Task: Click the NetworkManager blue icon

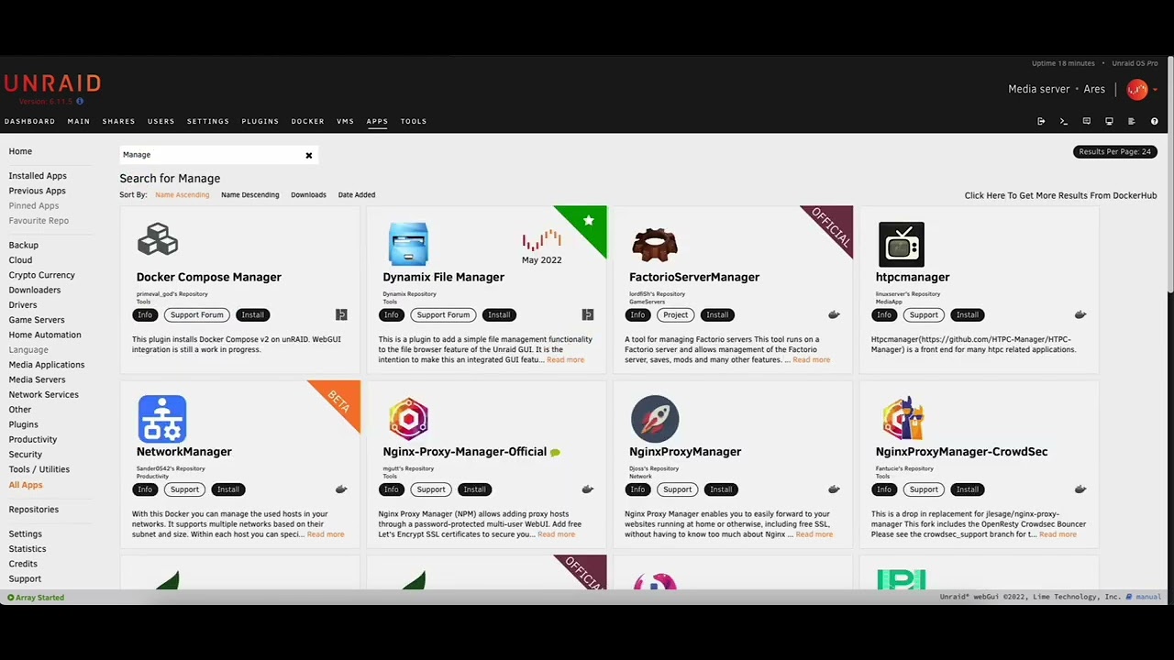Action: pyautogui.click(x=162, y=419)
